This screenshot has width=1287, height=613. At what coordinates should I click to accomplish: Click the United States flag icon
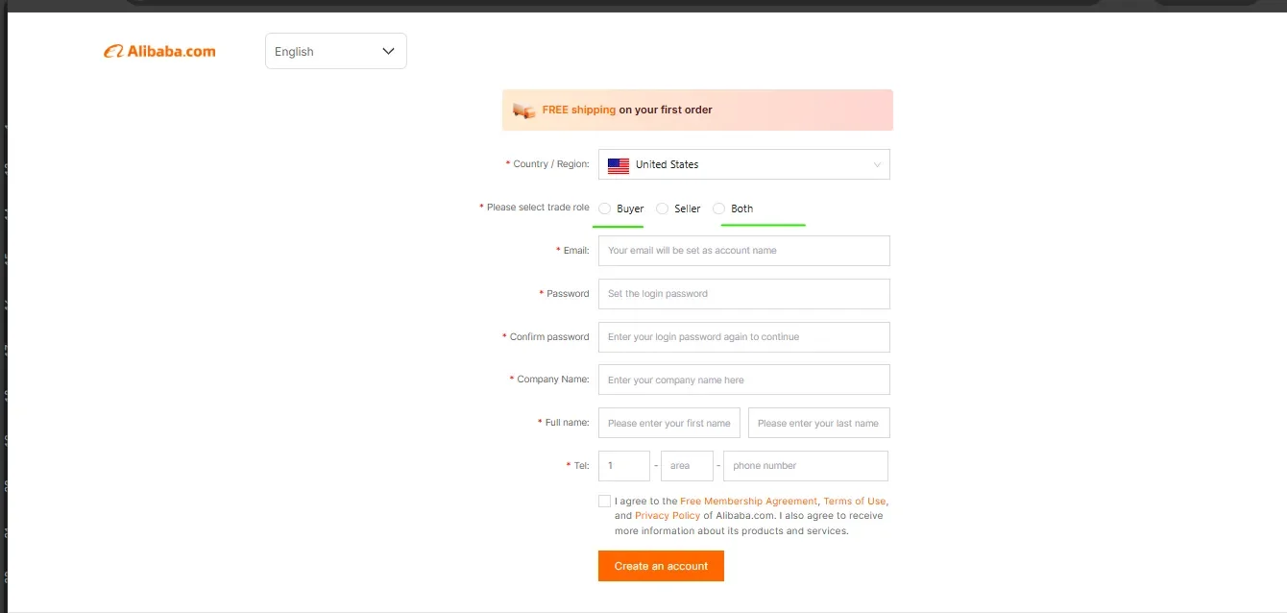click(x=618, y=164)
